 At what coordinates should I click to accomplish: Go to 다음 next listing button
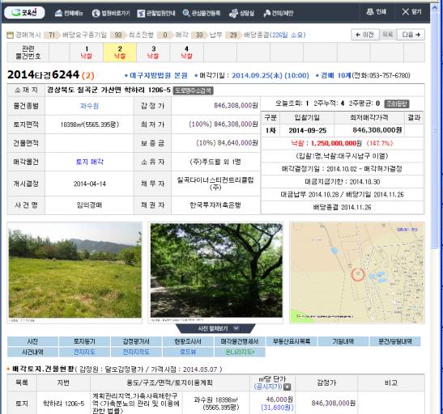[x=411, y=35]
